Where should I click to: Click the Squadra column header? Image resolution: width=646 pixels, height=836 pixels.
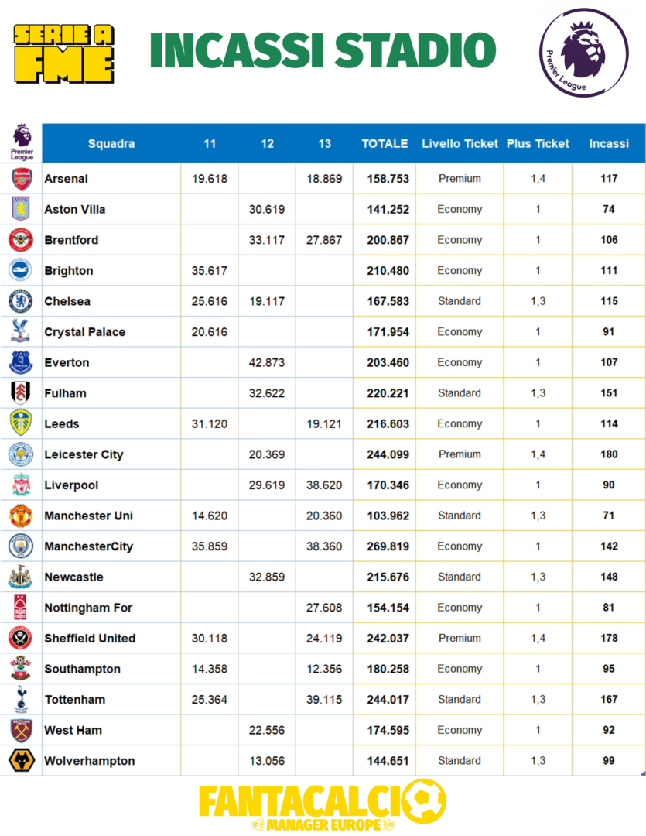coord(111,143)
